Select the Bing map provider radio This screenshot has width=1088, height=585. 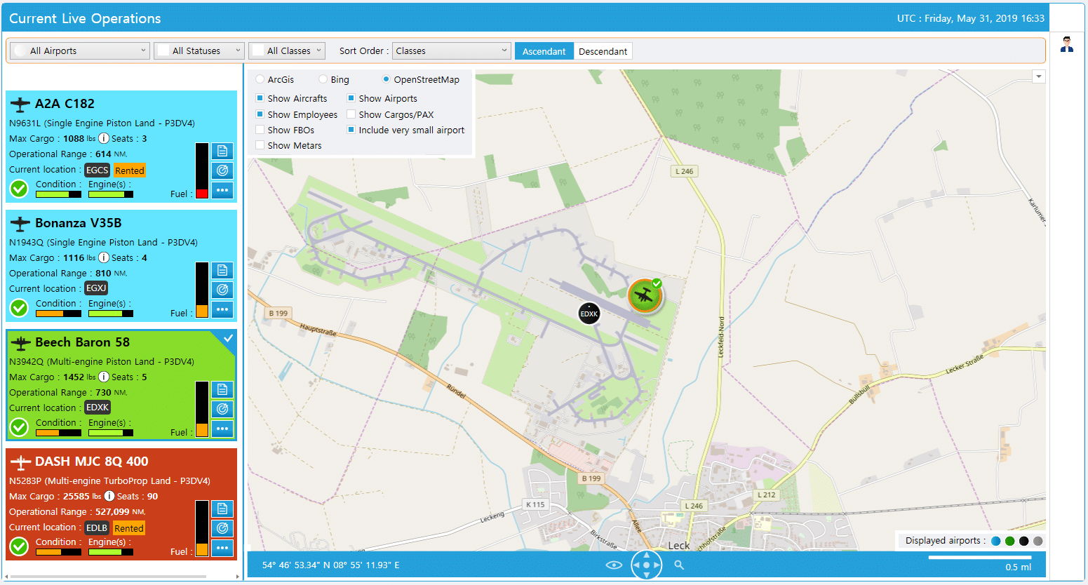pos(323,79)
